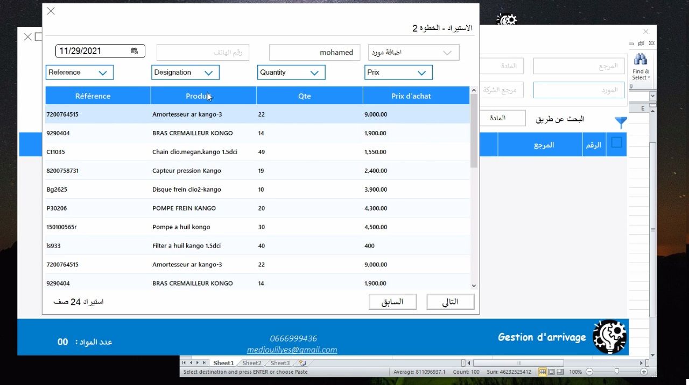Click the blue filter funnel icon
Screen dimensions: 689x385
pyautogui.click(x=621, y=122)
